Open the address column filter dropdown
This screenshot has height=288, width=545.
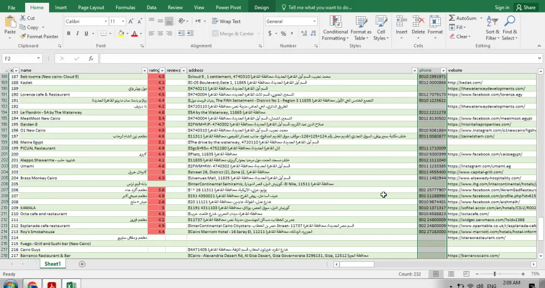point(414,70)
